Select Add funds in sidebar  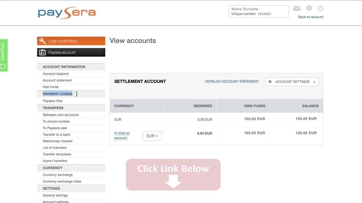click(51, 87)
